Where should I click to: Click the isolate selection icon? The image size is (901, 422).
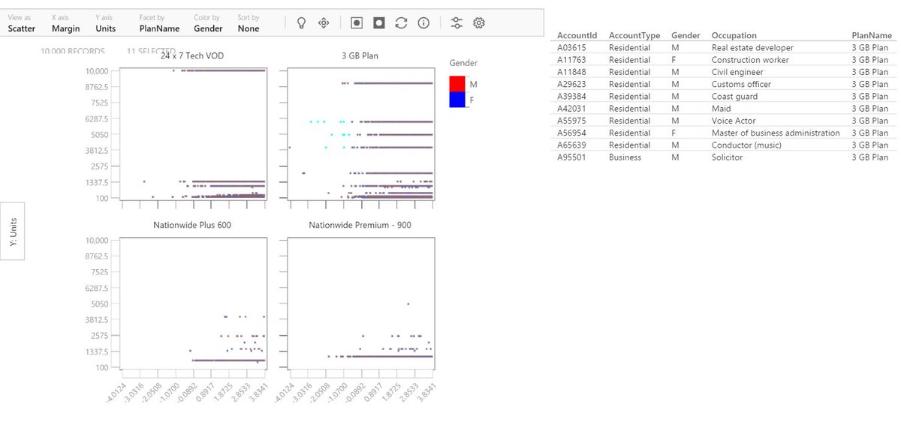tap(357, 22)
